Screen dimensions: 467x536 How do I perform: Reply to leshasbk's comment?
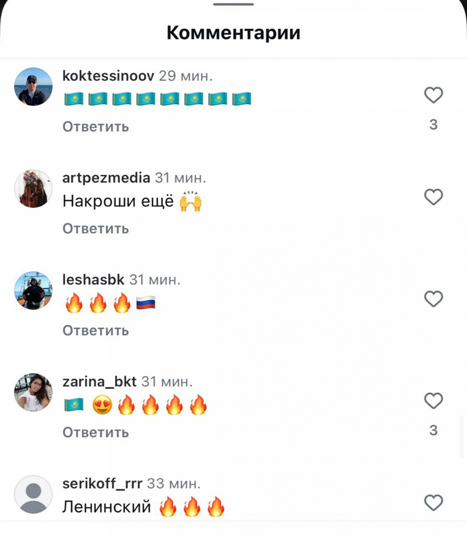click(96, 330)
